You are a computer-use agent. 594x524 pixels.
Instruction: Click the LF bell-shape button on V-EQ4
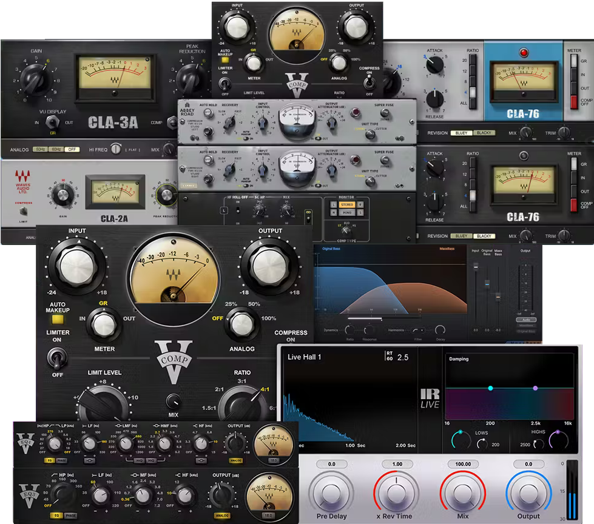[89, 460]
